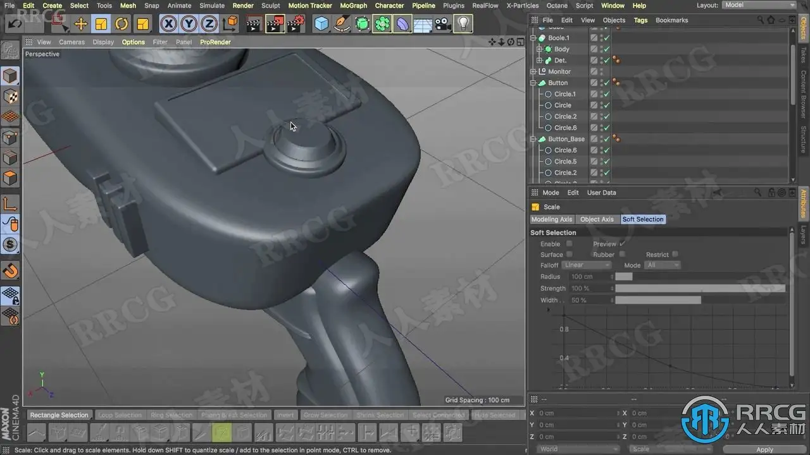Screen dimensions: 810x455
Task: Enable Axis mode L-shaped icon
Action: pos(10,203)
